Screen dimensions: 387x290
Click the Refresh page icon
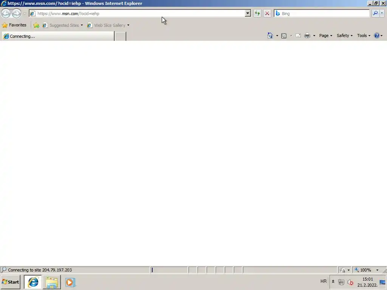coord(257,14)
